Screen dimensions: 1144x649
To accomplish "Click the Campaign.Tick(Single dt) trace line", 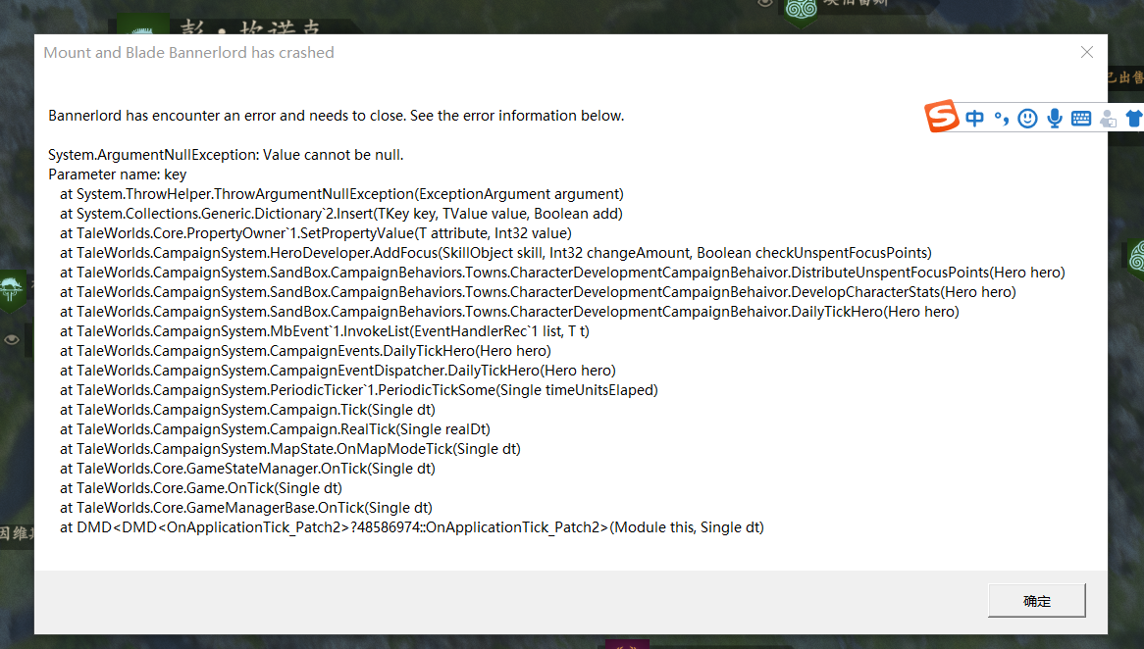I will click(x=247, y=410).
